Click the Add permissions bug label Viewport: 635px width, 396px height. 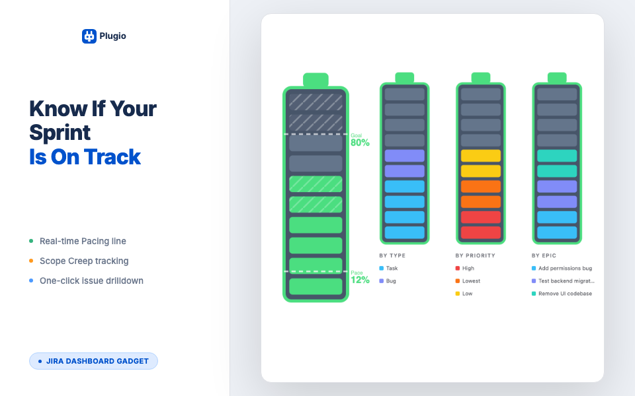click(566, 269)
